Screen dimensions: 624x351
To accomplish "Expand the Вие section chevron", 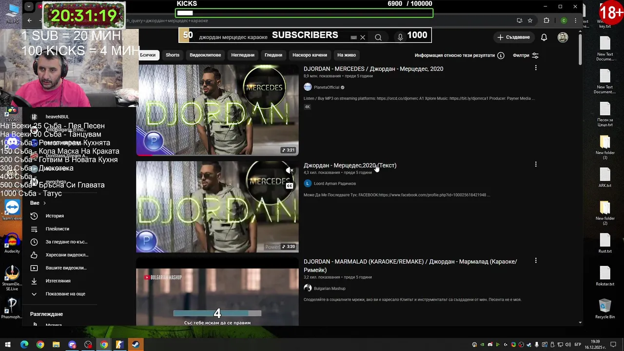I will coord(44,203).
